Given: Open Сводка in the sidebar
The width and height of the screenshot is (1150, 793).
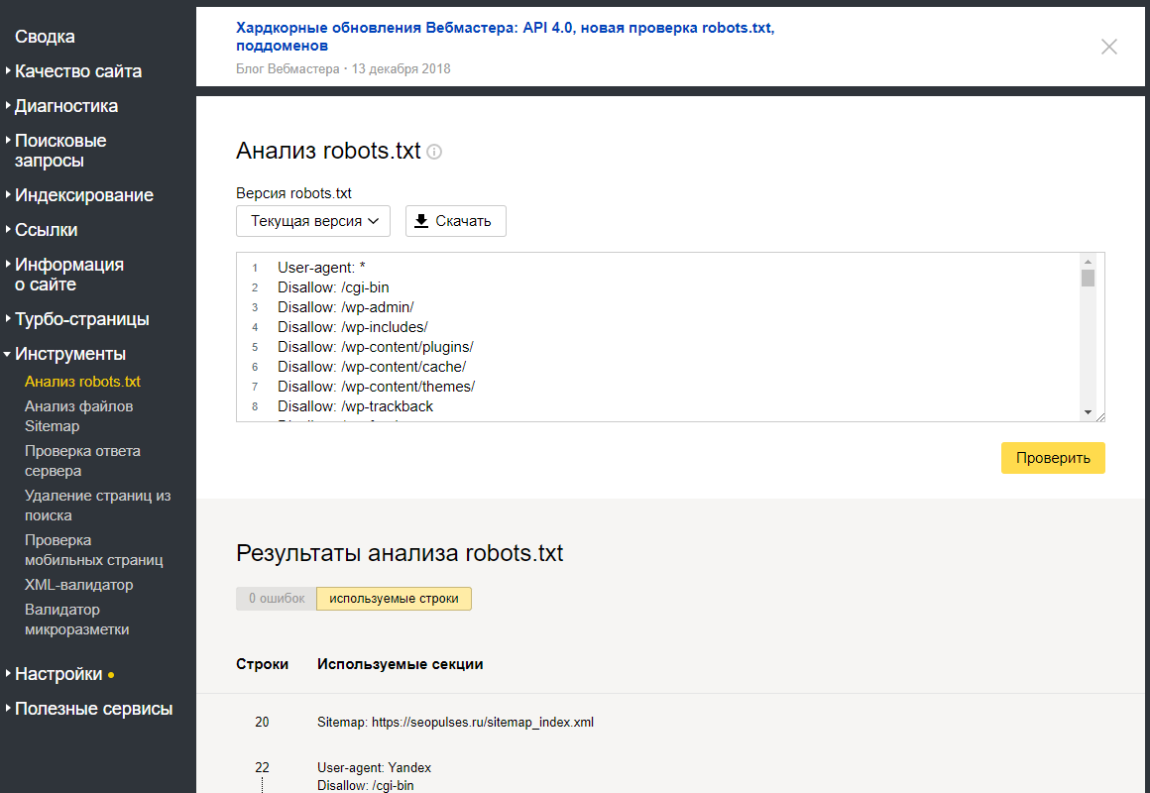Looking at the screenshot, I should [45, 37].
